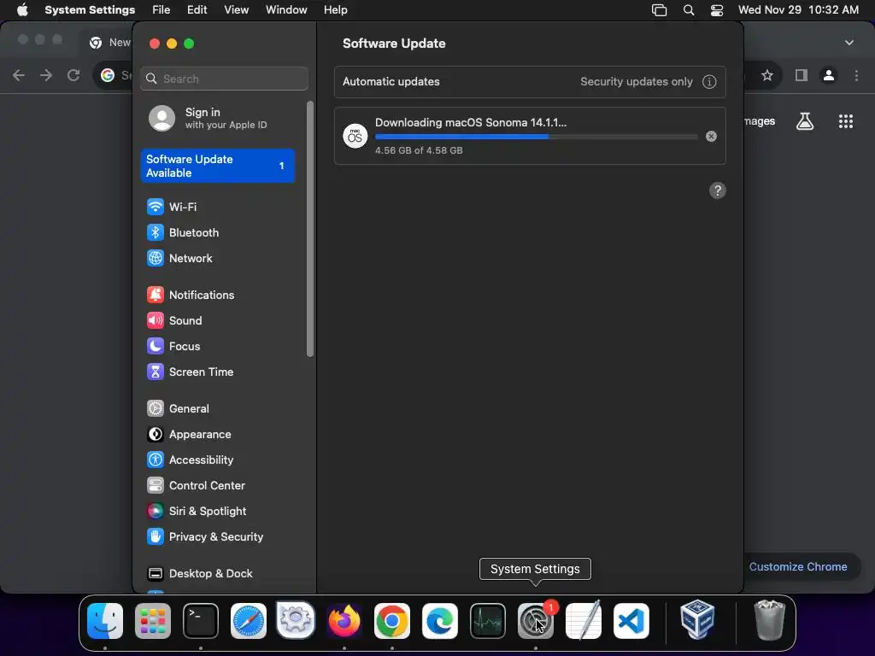
Task: Open Google apps grid in Chrome
Action: pos(846,121)
